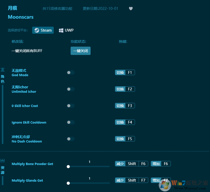Click the Multiply Bone Powder Get slider handle
Screen dimensions: 210x192
pyautogui.click(x=68, y=167)
